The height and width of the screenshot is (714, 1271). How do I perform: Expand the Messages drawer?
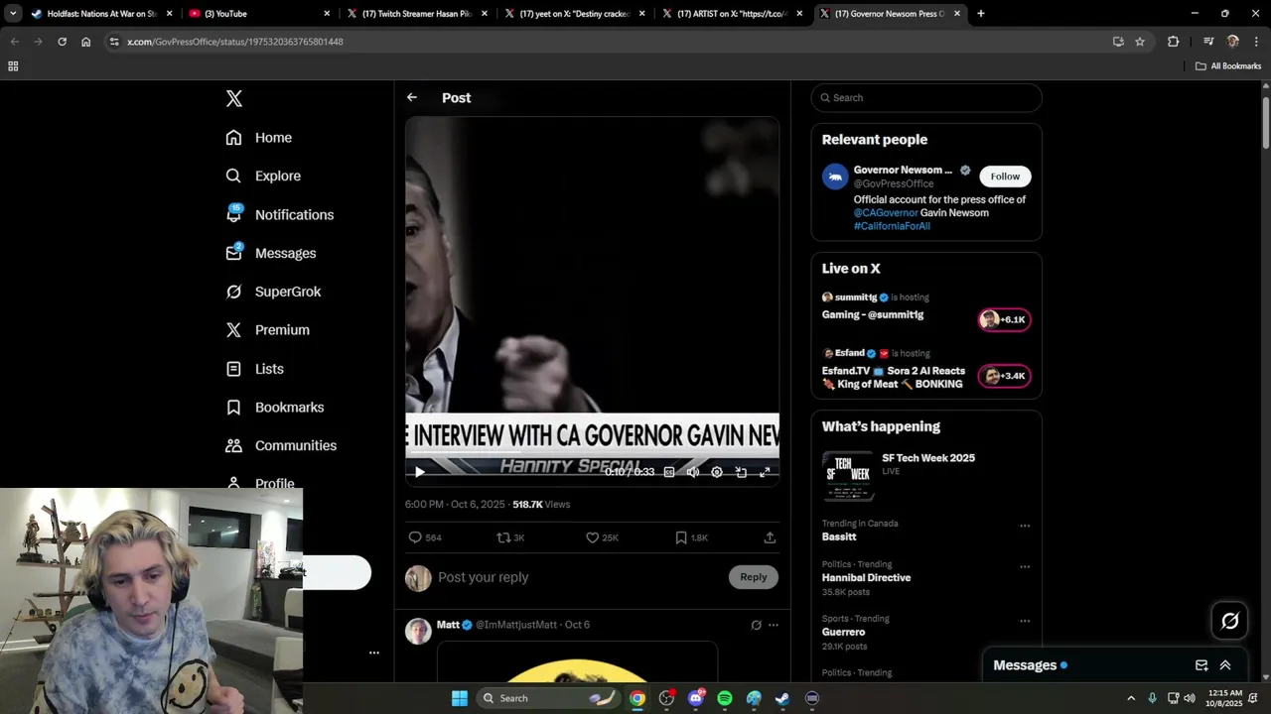(1225, 665)
